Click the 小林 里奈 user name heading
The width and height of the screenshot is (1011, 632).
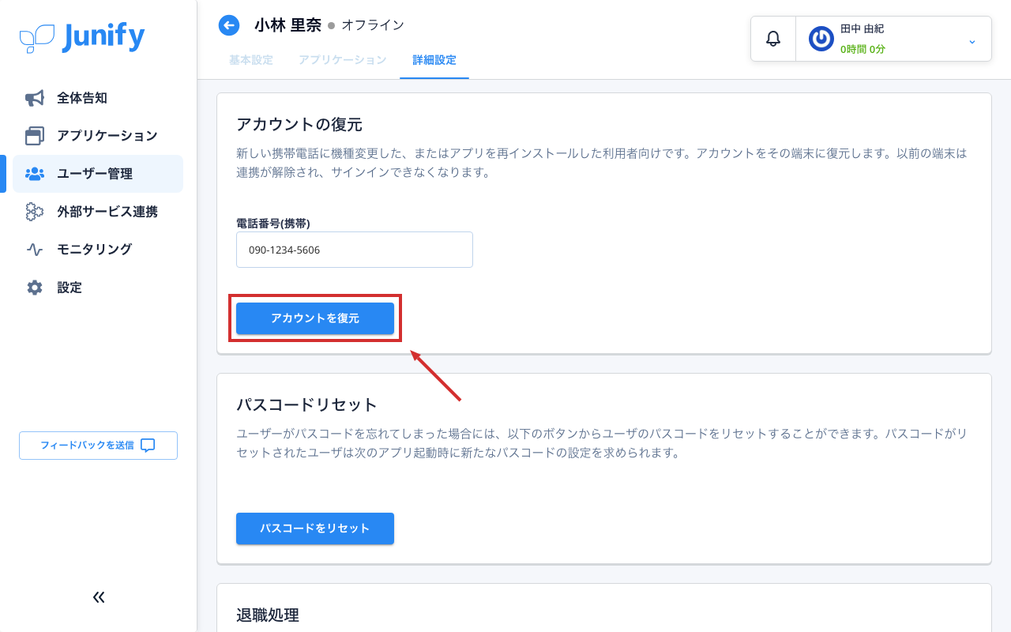click(288, 25)
